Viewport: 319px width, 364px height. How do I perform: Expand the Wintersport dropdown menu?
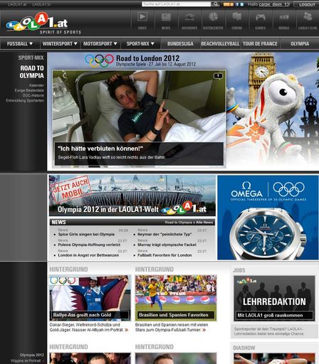tap(60, 43)
